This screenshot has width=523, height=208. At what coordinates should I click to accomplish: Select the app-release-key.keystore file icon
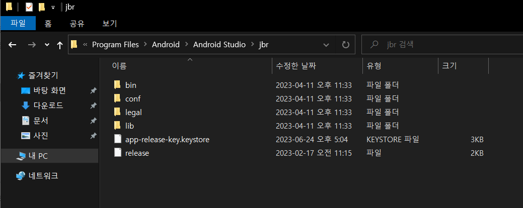(117, 139)
